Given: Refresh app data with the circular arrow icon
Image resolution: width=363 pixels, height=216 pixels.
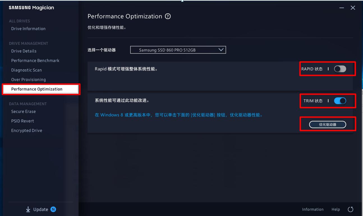Looking at the screenshot, I should (350, 209).
